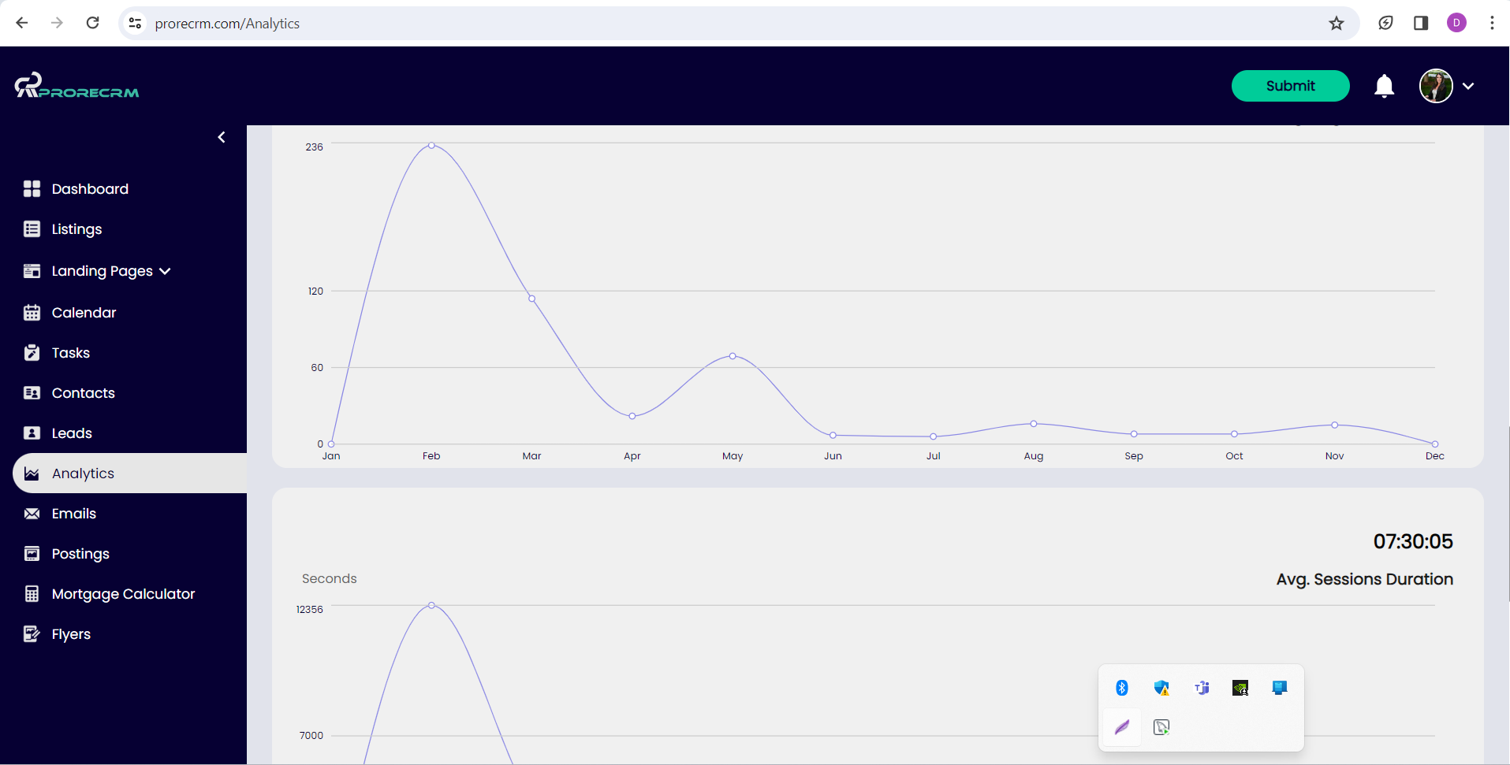
Task: Click the Listings icon in sidebar
Action: [x=32, y=229]
